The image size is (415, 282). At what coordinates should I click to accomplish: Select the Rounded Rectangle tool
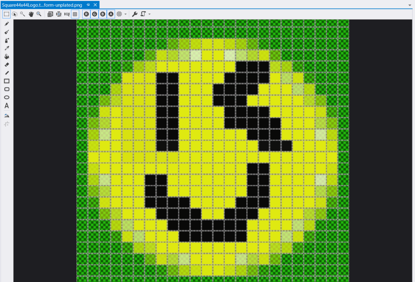click(x=6, y=89)
